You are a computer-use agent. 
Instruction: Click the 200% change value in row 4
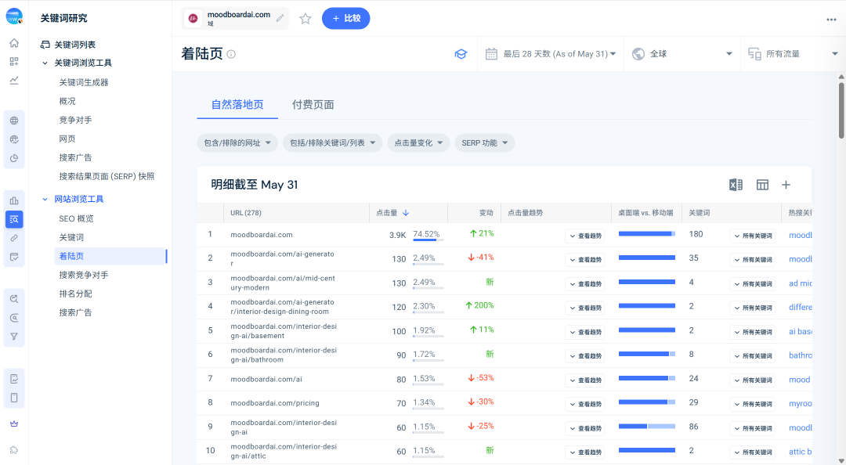(479, 305)
